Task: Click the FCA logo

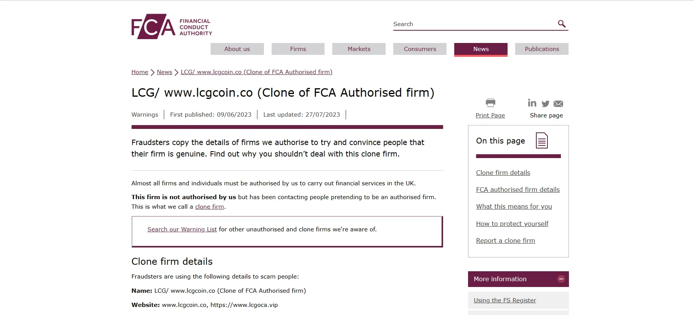Action: click(171, 26)
